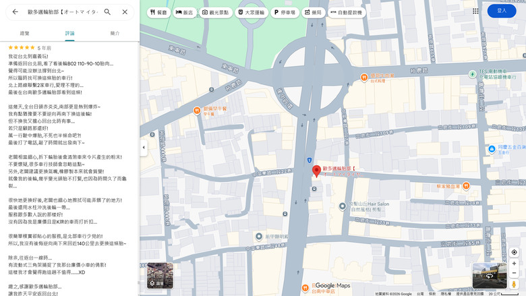This screenshot has width=526, height=296.
Task: Click the blue 登入 button
Action: [x=502, y=11]
